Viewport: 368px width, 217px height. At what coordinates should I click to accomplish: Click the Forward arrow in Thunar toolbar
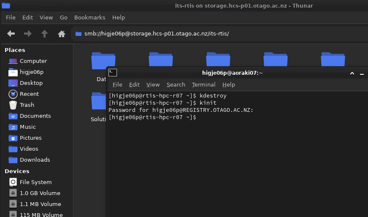coord(27,34)
